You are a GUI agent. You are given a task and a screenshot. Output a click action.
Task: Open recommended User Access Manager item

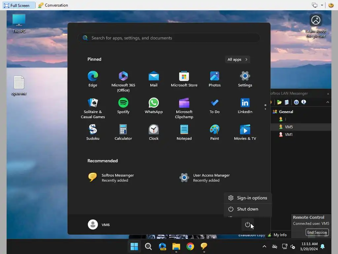[205, 178]
